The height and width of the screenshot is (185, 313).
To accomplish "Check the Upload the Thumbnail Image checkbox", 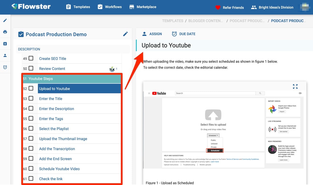I will tap(31, 138).
